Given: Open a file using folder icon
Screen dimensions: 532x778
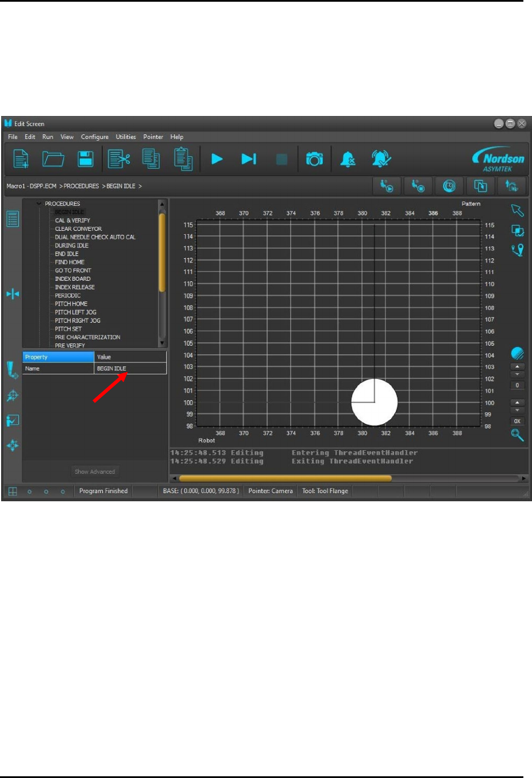Looking at the screenshot, I should (53, 158).
